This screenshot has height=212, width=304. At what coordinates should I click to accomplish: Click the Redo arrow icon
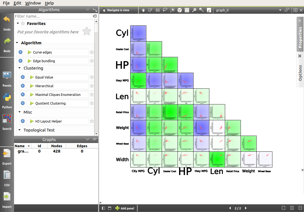[7, 42]
